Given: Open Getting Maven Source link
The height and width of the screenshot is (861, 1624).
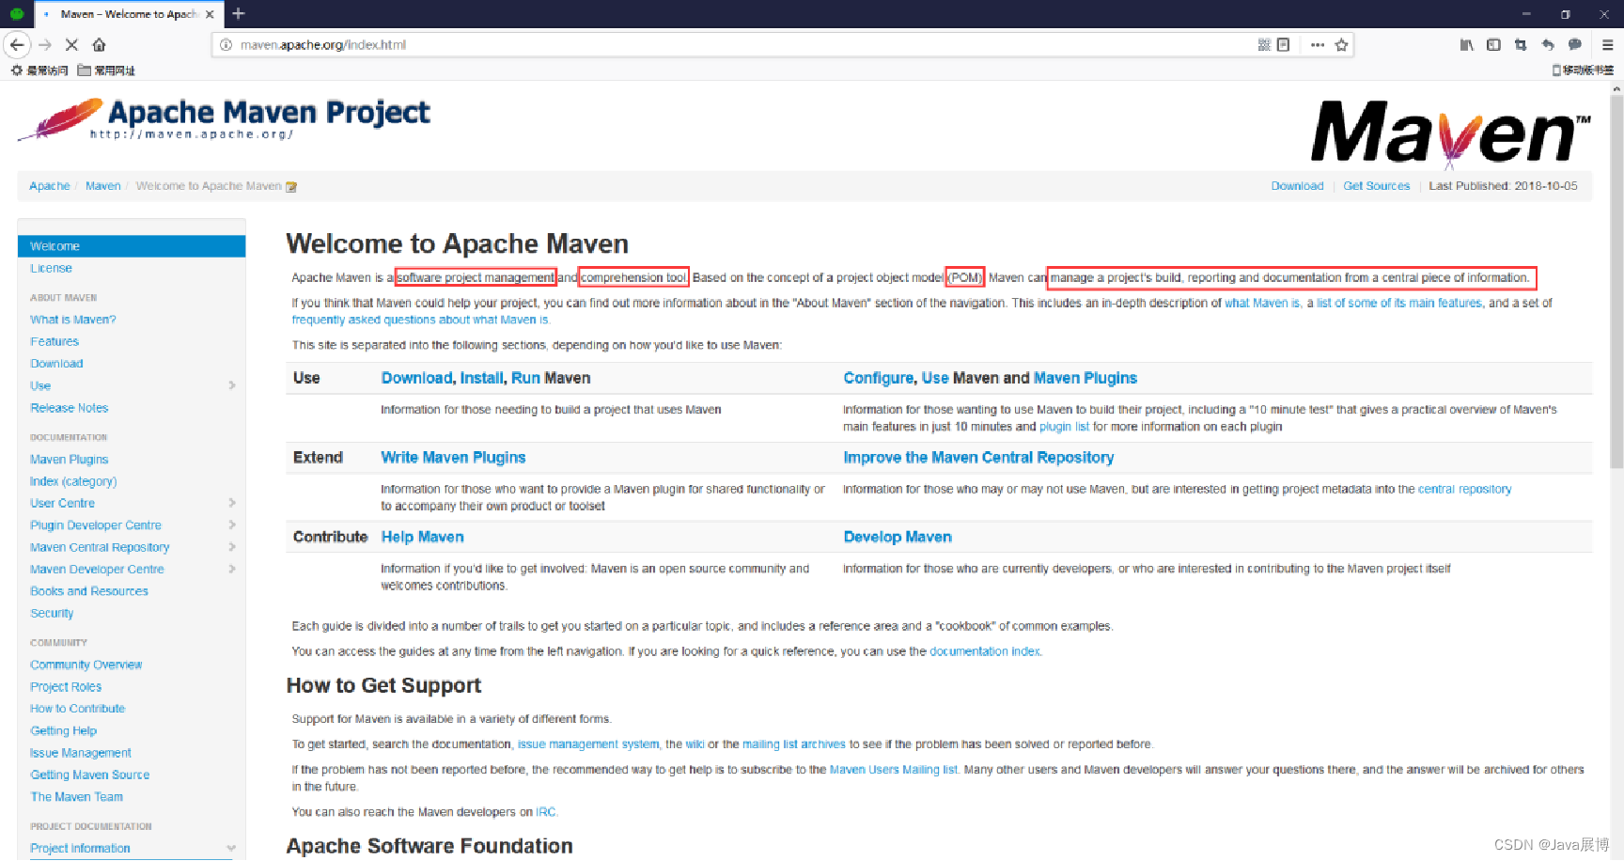Looking at the screenshot, I should click(x=90, y=775).
